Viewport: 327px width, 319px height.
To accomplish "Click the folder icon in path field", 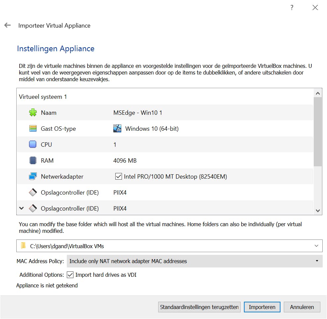I will click(23, 246).
